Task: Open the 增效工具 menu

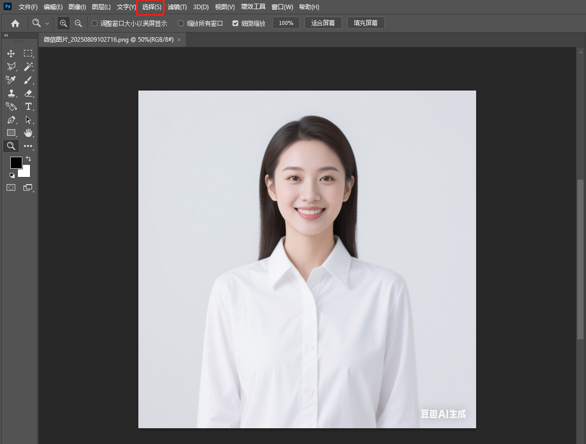Action: pos(253,7)
